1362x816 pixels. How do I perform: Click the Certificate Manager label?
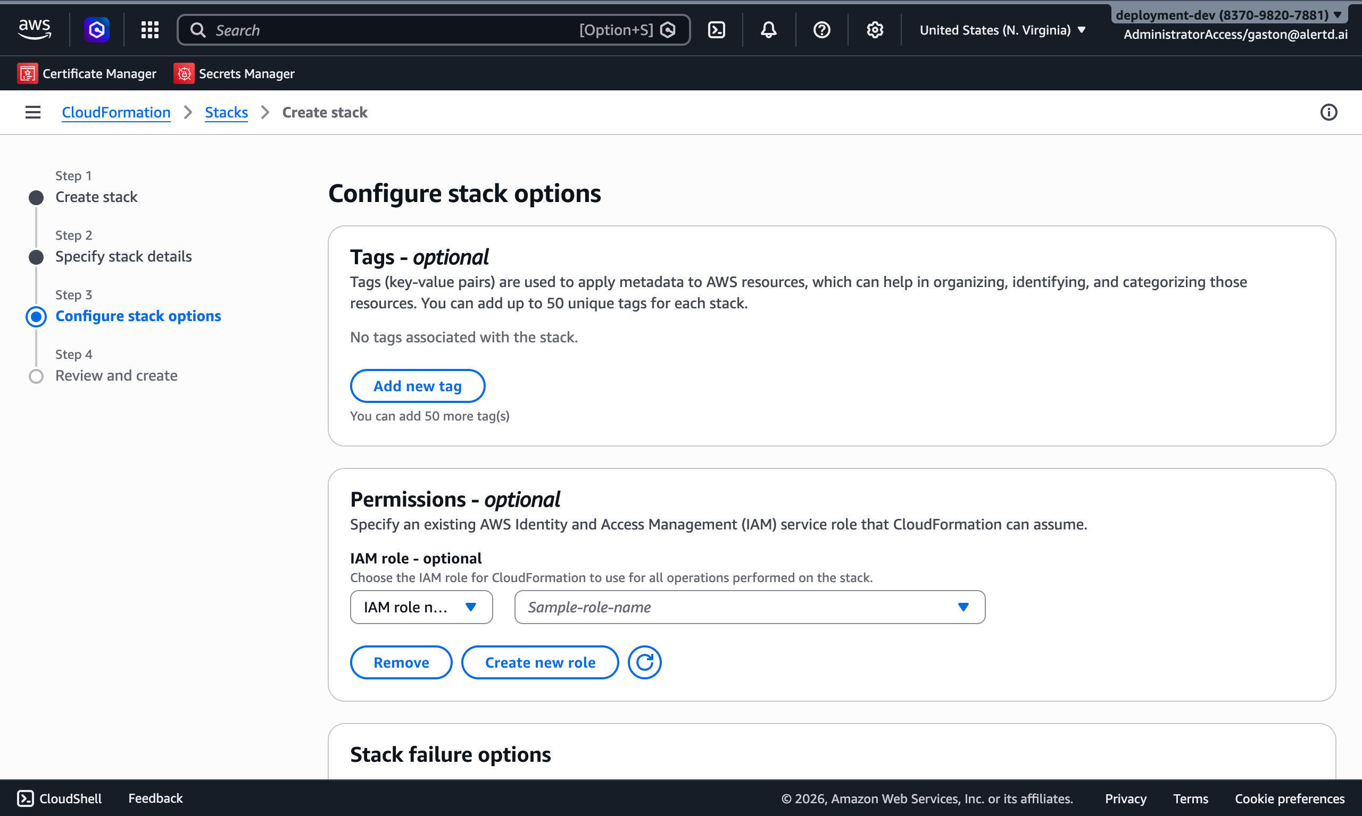point(99,73)
